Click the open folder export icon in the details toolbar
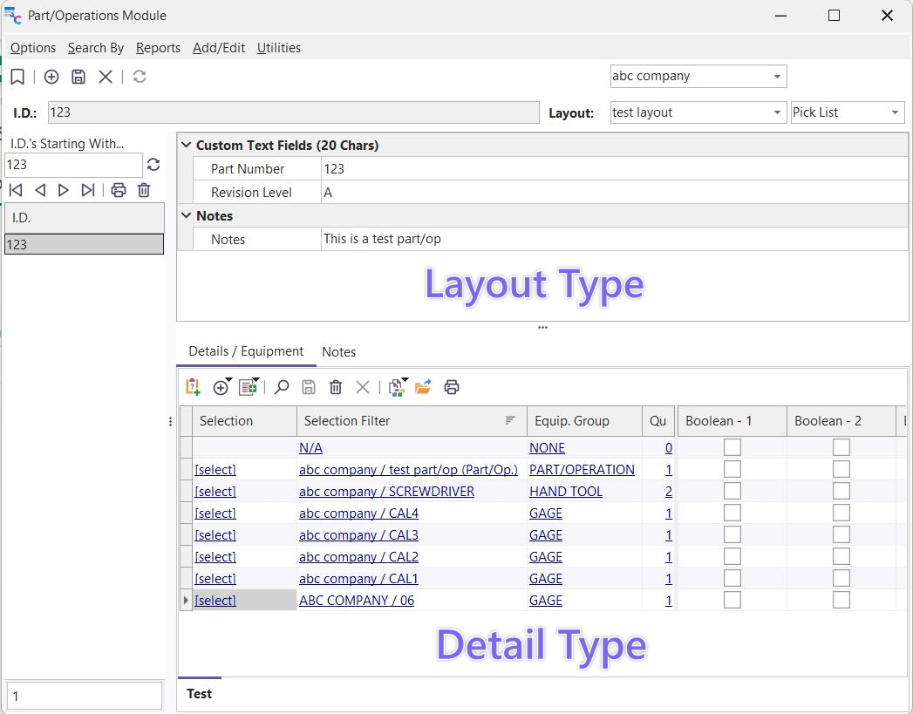This screenshot has height=714, width=913. [x=423, y=387]
